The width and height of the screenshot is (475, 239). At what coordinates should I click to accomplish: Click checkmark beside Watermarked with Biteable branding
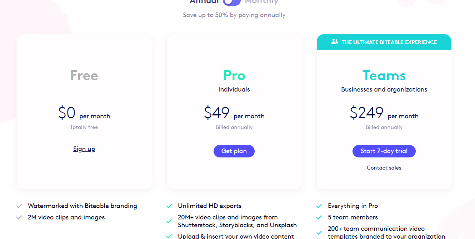[x=19, y=206]
